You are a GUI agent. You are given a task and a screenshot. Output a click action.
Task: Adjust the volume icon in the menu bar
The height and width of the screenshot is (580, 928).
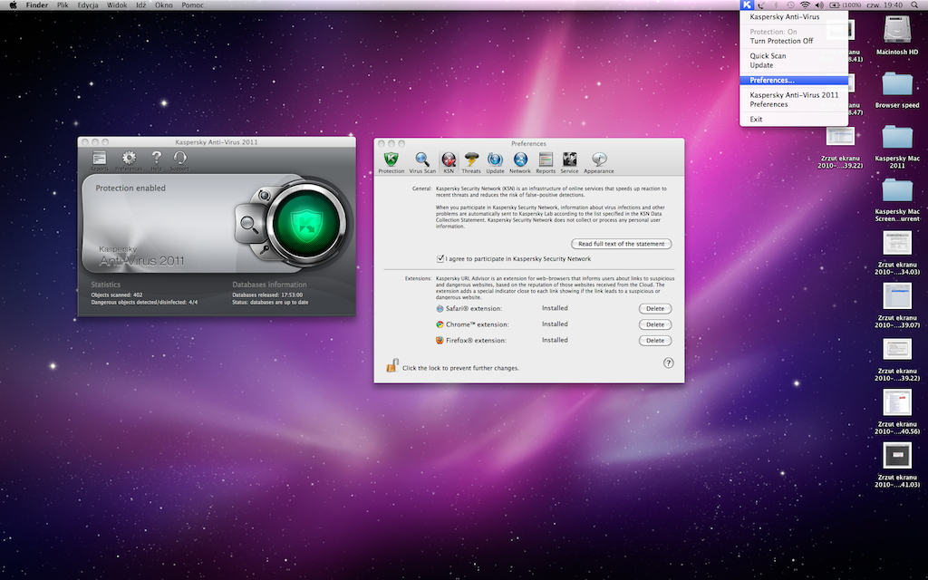(819, 5)
